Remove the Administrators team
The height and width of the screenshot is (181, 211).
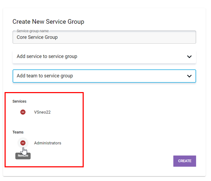coord(23,143)
